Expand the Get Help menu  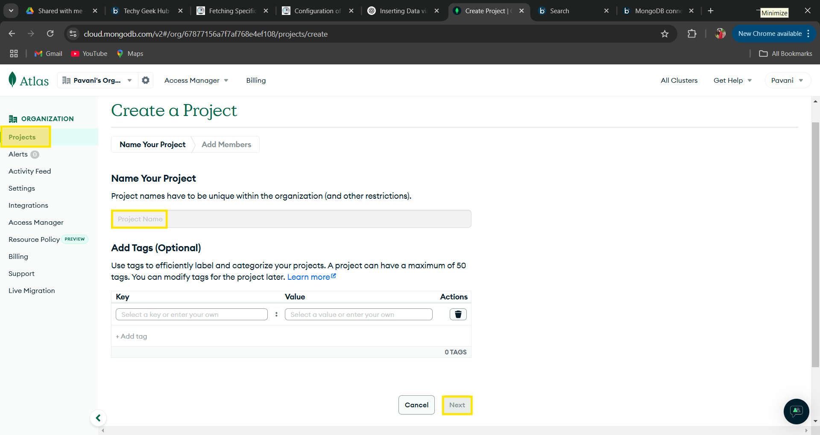(x=732, y=80)
